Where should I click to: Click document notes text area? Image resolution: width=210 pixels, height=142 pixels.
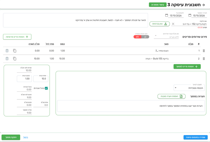click(x=131, y=106)
